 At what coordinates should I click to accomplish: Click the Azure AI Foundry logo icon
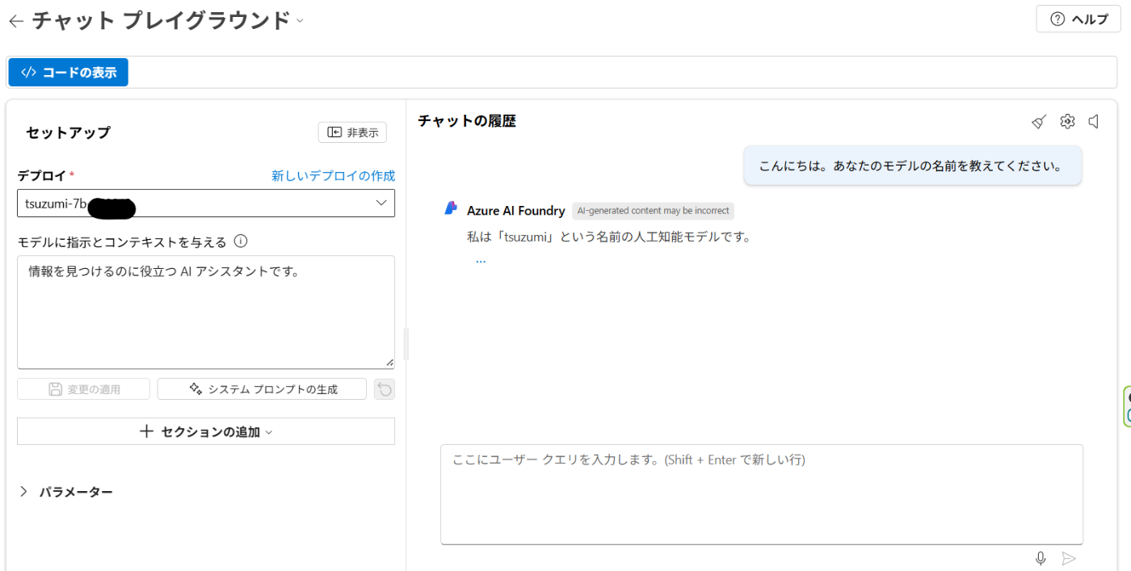pos(451,208)
